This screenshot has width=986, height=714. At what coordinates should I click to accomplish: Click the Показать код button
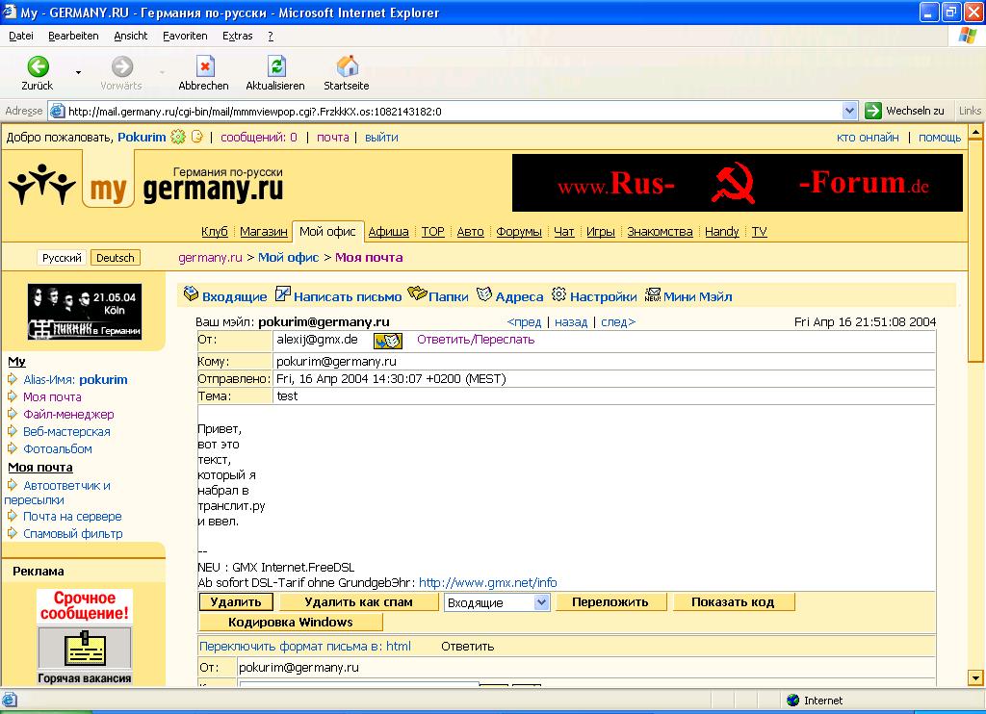tap(733, 602)
